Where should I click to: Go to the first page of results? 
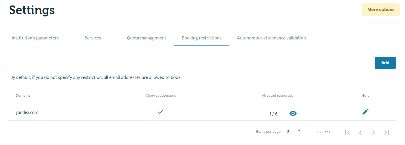[x=347, y=132]
